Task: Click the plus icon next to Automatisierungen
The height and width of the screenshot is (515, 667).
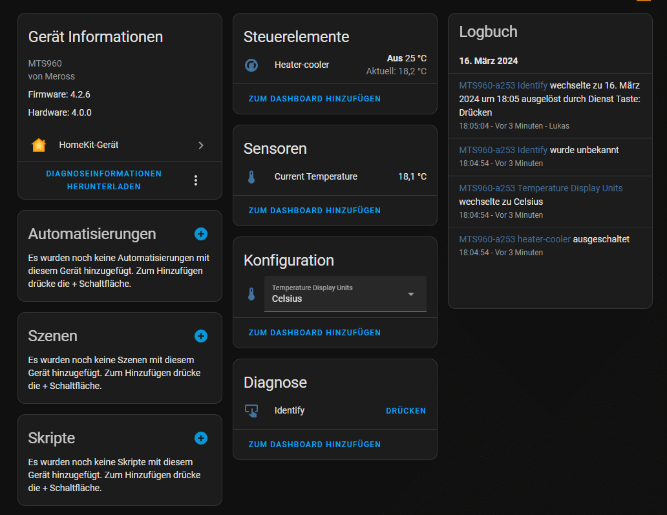Action: [x=201, y=234]
